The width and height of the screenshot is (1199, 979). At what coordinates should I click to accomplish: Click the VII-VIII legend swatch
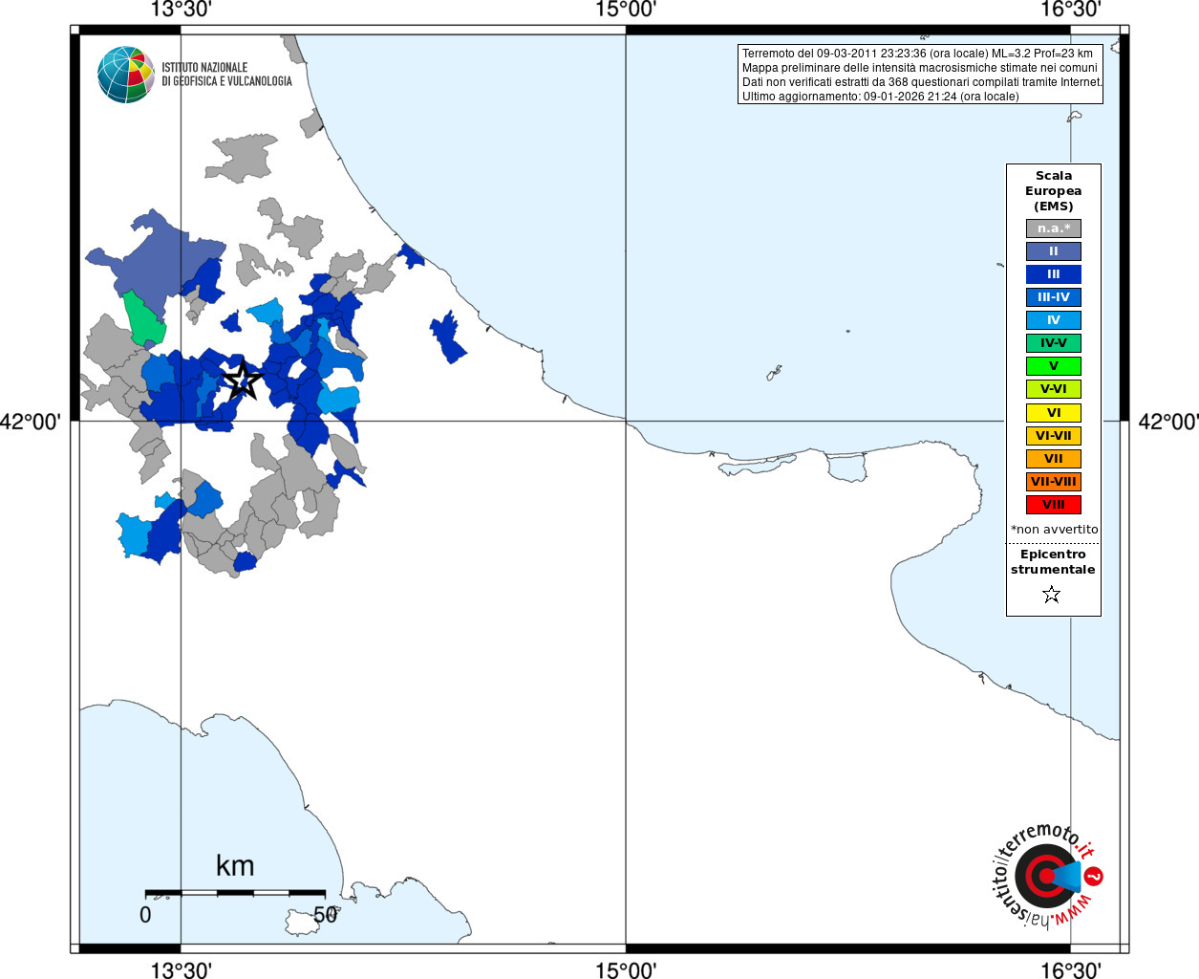pyautogui.click(x=1054, y=482)
